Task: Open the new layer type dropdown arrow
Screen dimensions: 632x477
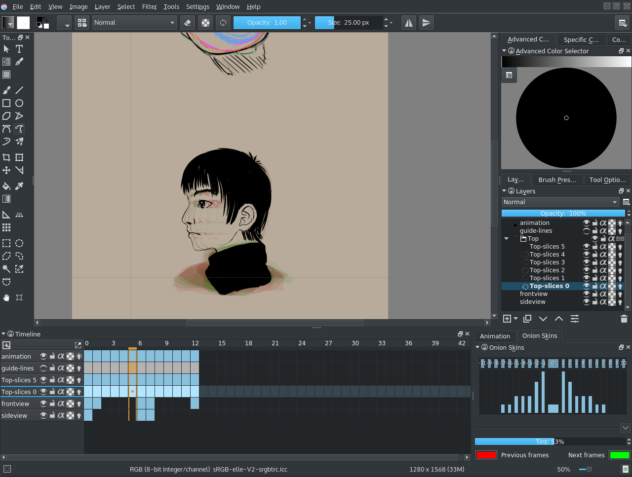Action: [515, 319]
